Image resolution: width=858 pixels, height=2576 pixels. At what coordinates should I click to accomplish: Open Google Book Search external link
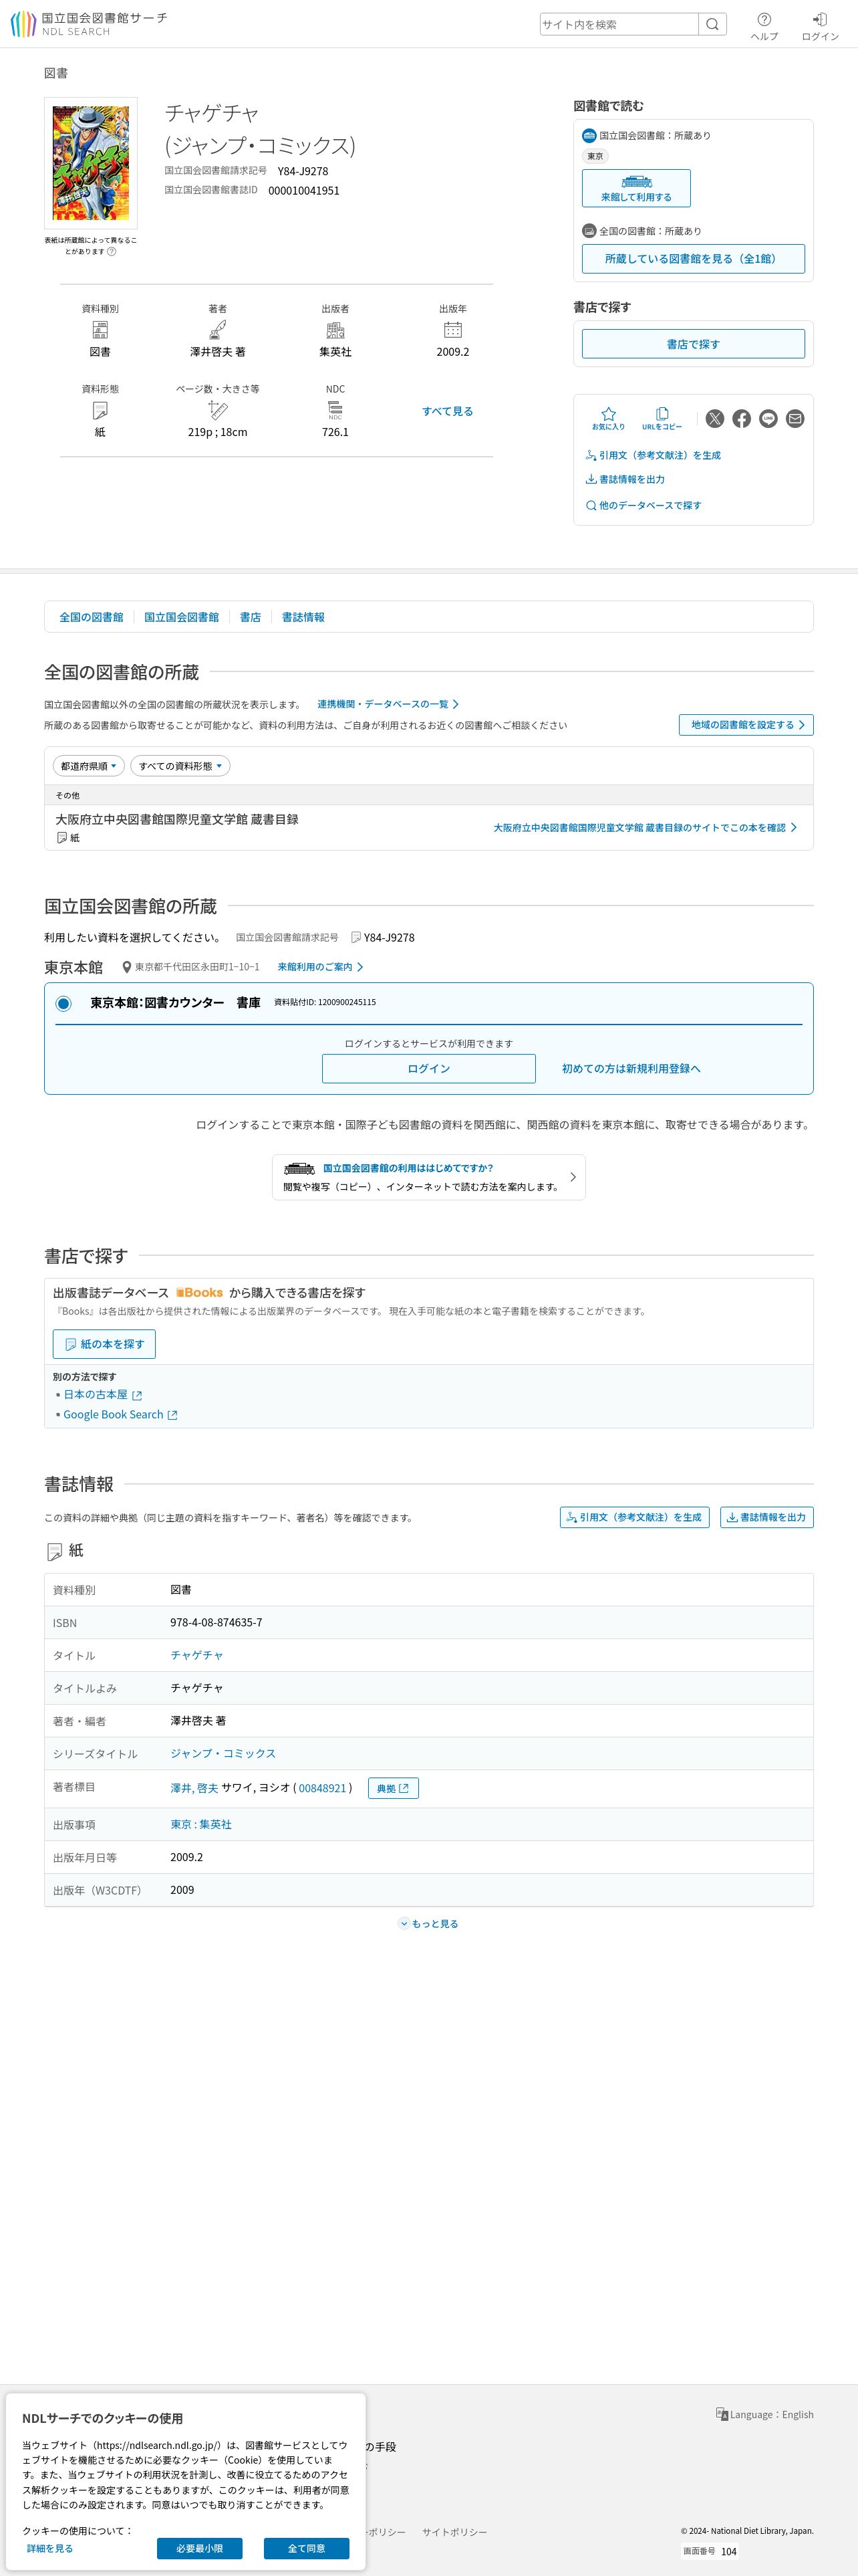coord(120,1414)
